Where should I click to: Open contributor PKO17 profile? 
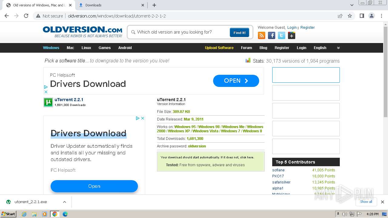point(278,176)
